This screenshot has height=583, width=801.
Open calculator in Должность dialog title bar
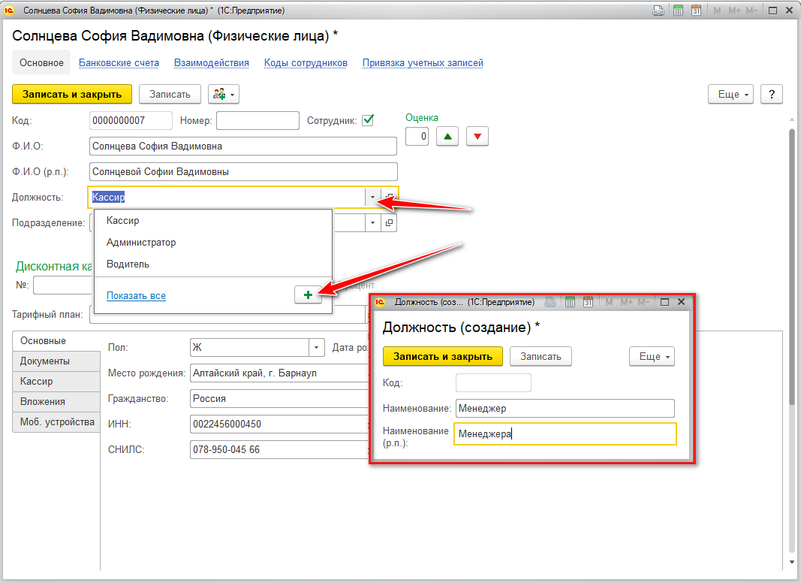click(570, 302)
